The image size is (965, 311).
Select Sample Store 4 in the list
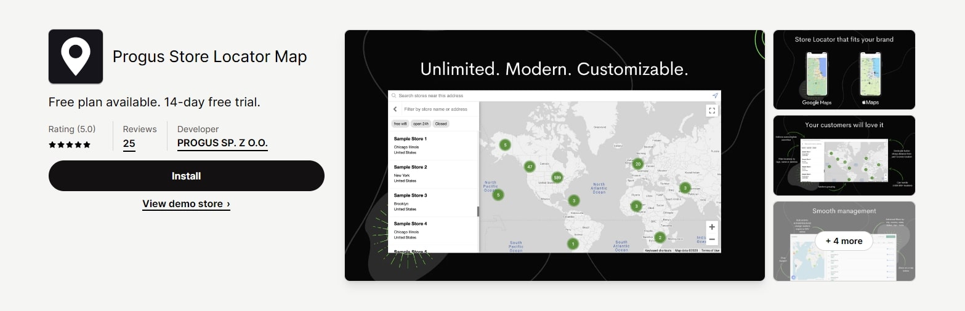[x=434, y=230]
